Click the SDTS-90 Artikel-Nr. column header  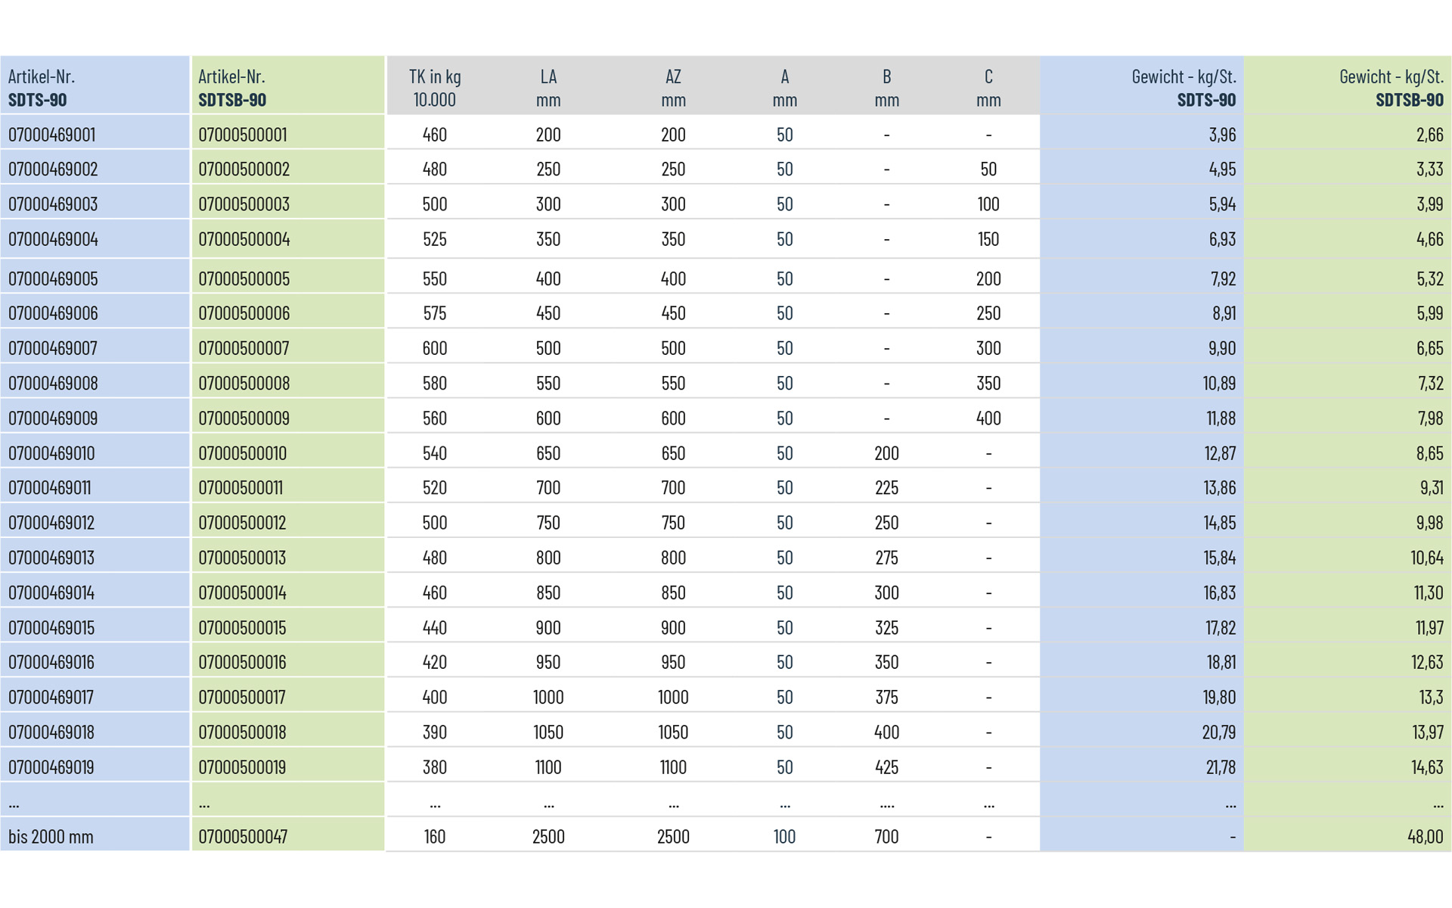42,88
